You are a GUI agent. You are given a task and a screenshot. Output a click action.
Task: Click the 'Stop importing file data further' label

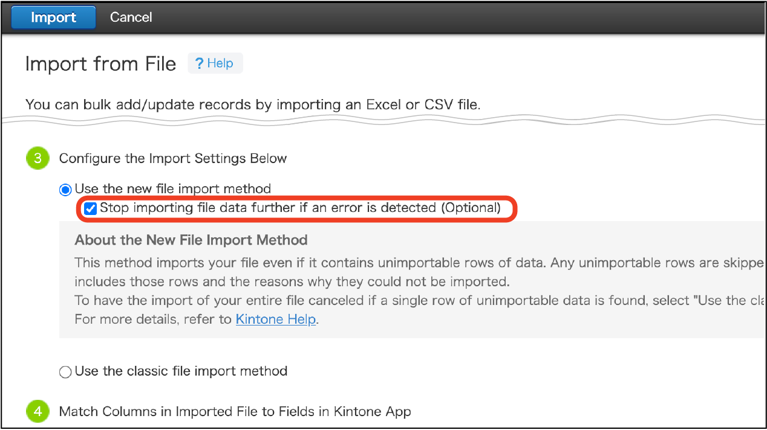click(x=300, y=208)
